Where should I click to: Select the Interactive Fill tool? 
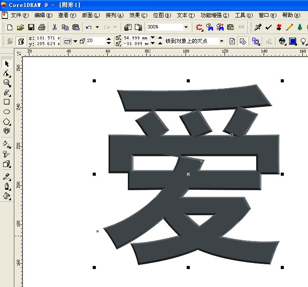pyautogui.click(x=7, y=144)
